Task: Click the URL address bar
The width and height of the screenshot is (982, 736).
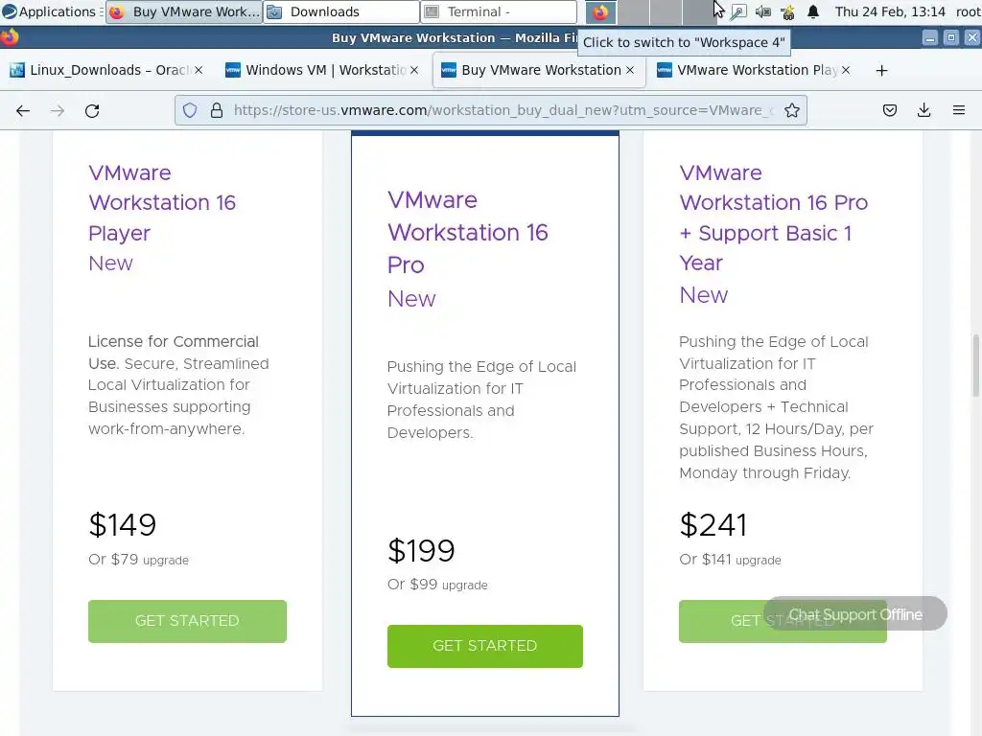Action: click(x=499, y=110)
